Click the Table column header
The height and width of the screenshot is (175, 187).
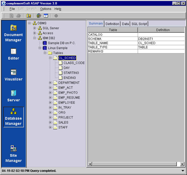113,30
